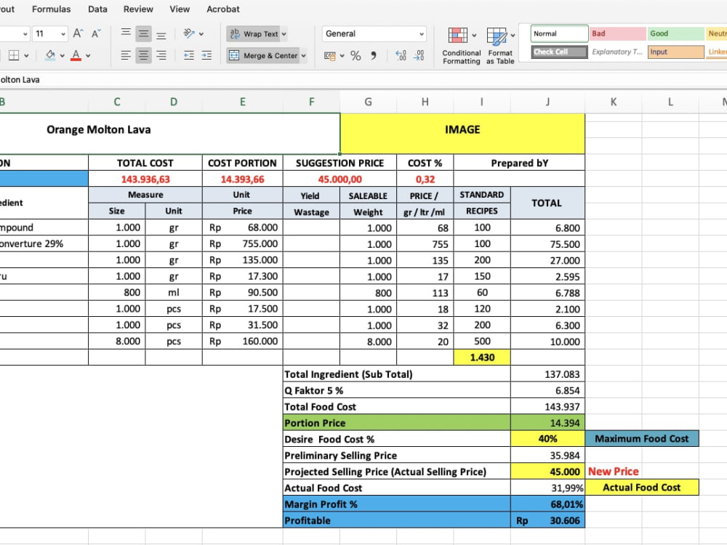The image size is (727, 545).
Task: Select the 45.000,00 suggestion price cell
Action: [340, 179]
